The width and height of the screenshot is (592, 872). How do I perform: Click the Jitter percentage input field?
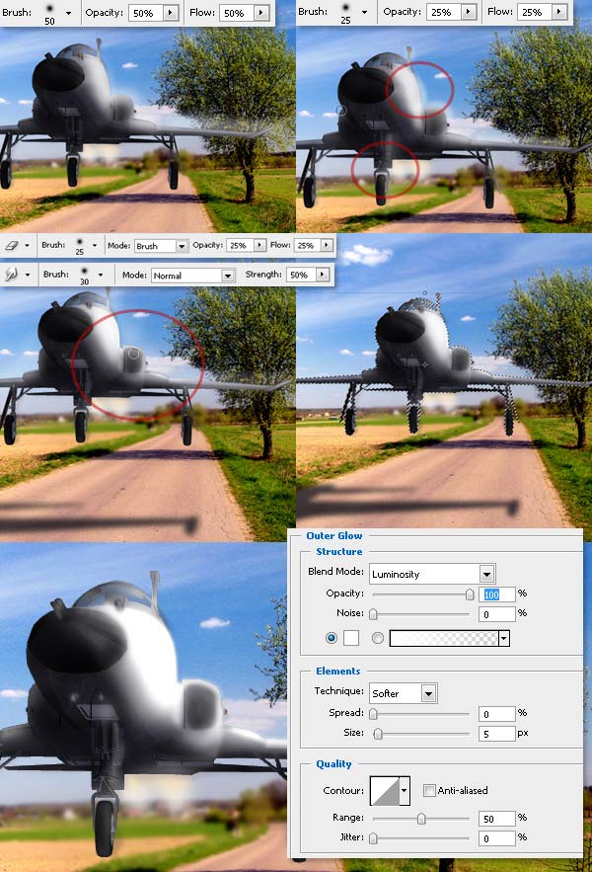[x=497, y=838]
